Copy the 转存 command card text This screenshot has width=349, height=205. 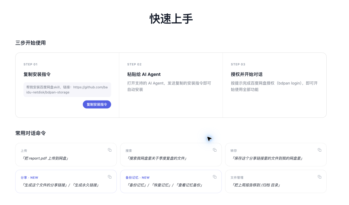point(319,150)
